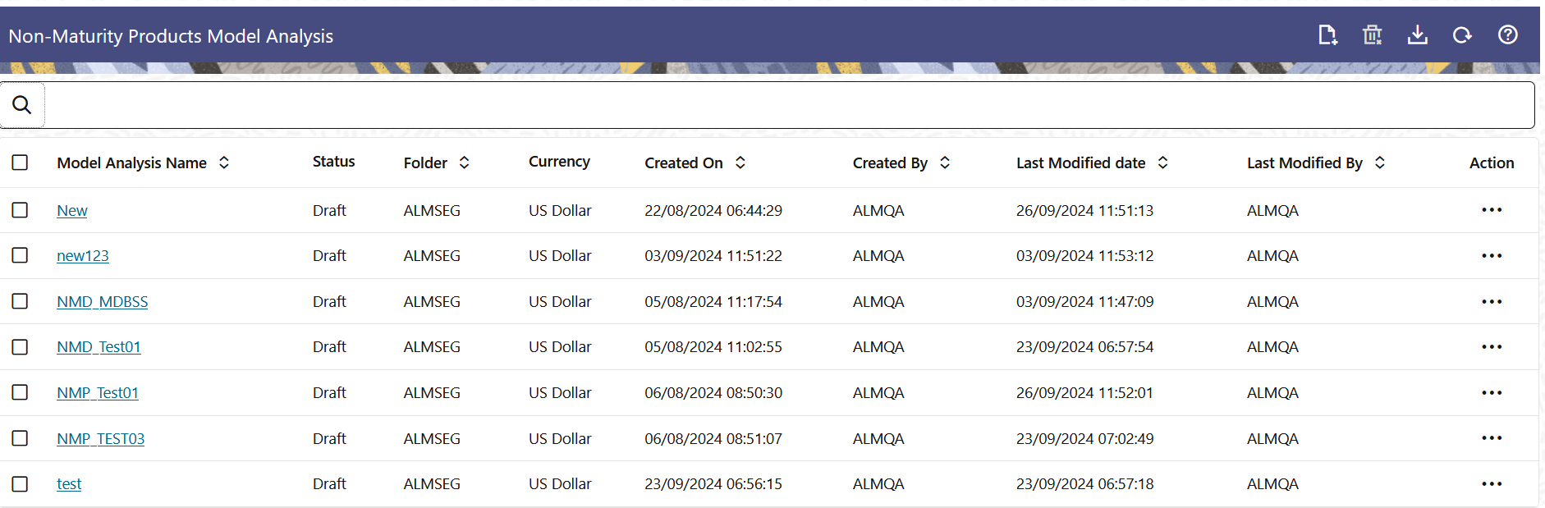Click the search magnifier icon
1545x508 pixels.
(x=22, y=105)
